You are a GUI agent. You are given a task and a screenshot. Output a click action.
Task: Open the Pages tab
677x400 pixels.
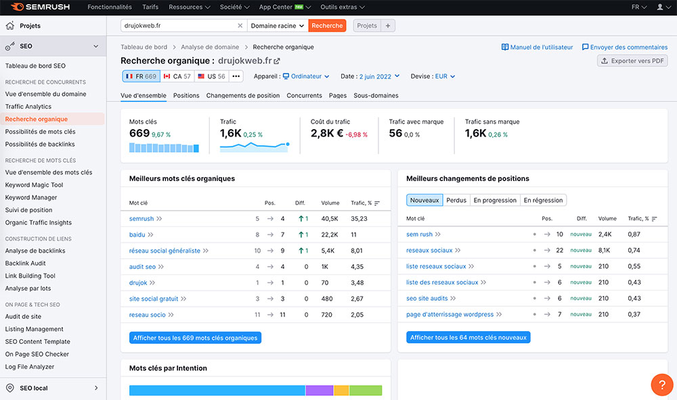click(338, 95)
